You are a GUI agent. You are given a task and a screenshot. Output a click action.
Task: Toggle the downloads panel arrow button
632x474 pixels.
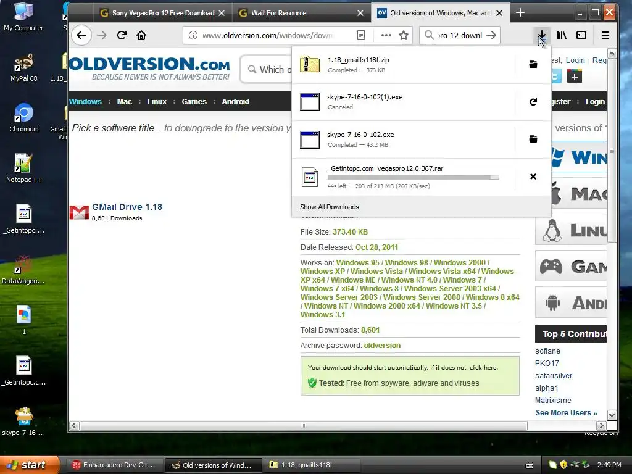(542, 35)
